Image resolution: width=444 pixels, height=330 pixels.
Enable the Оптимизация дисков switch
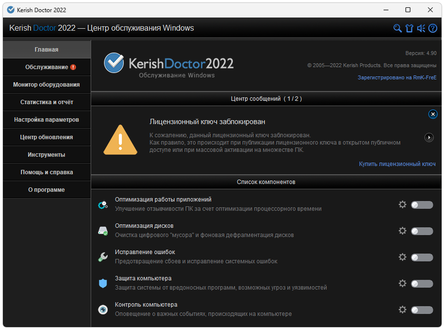422,231
